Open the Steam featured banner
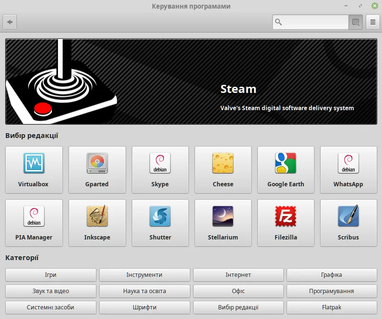Screen dimensions: 382x319 pyautogui.click(x=191, y=81)
